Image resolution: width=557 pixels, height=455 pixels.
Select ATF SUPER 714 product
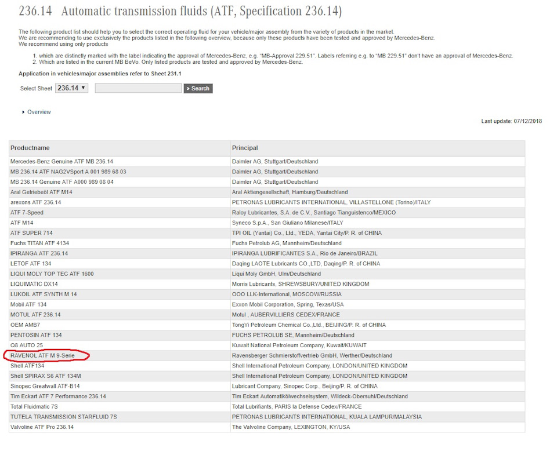pyautogui.click(x=31, y=233)
